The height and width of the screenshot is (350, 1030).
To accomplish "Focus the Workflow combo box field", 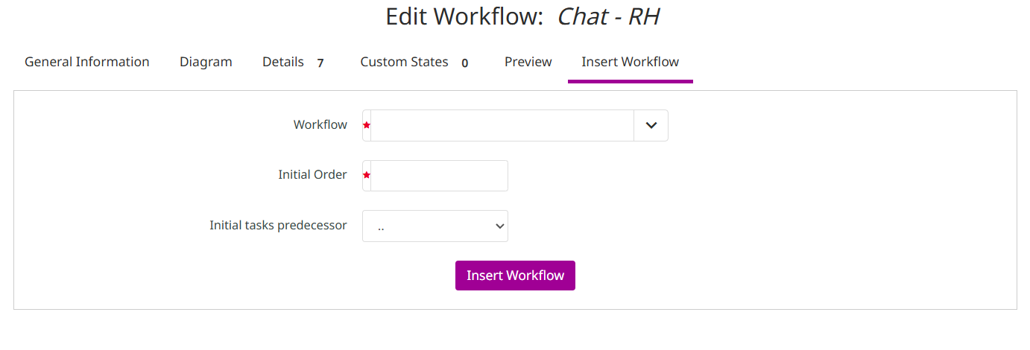I will (x=502, y=125).
